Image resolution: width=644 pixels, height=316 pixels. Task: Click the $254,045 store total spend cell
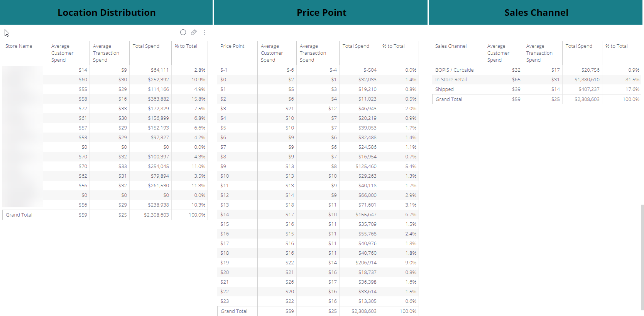[158, 166]
